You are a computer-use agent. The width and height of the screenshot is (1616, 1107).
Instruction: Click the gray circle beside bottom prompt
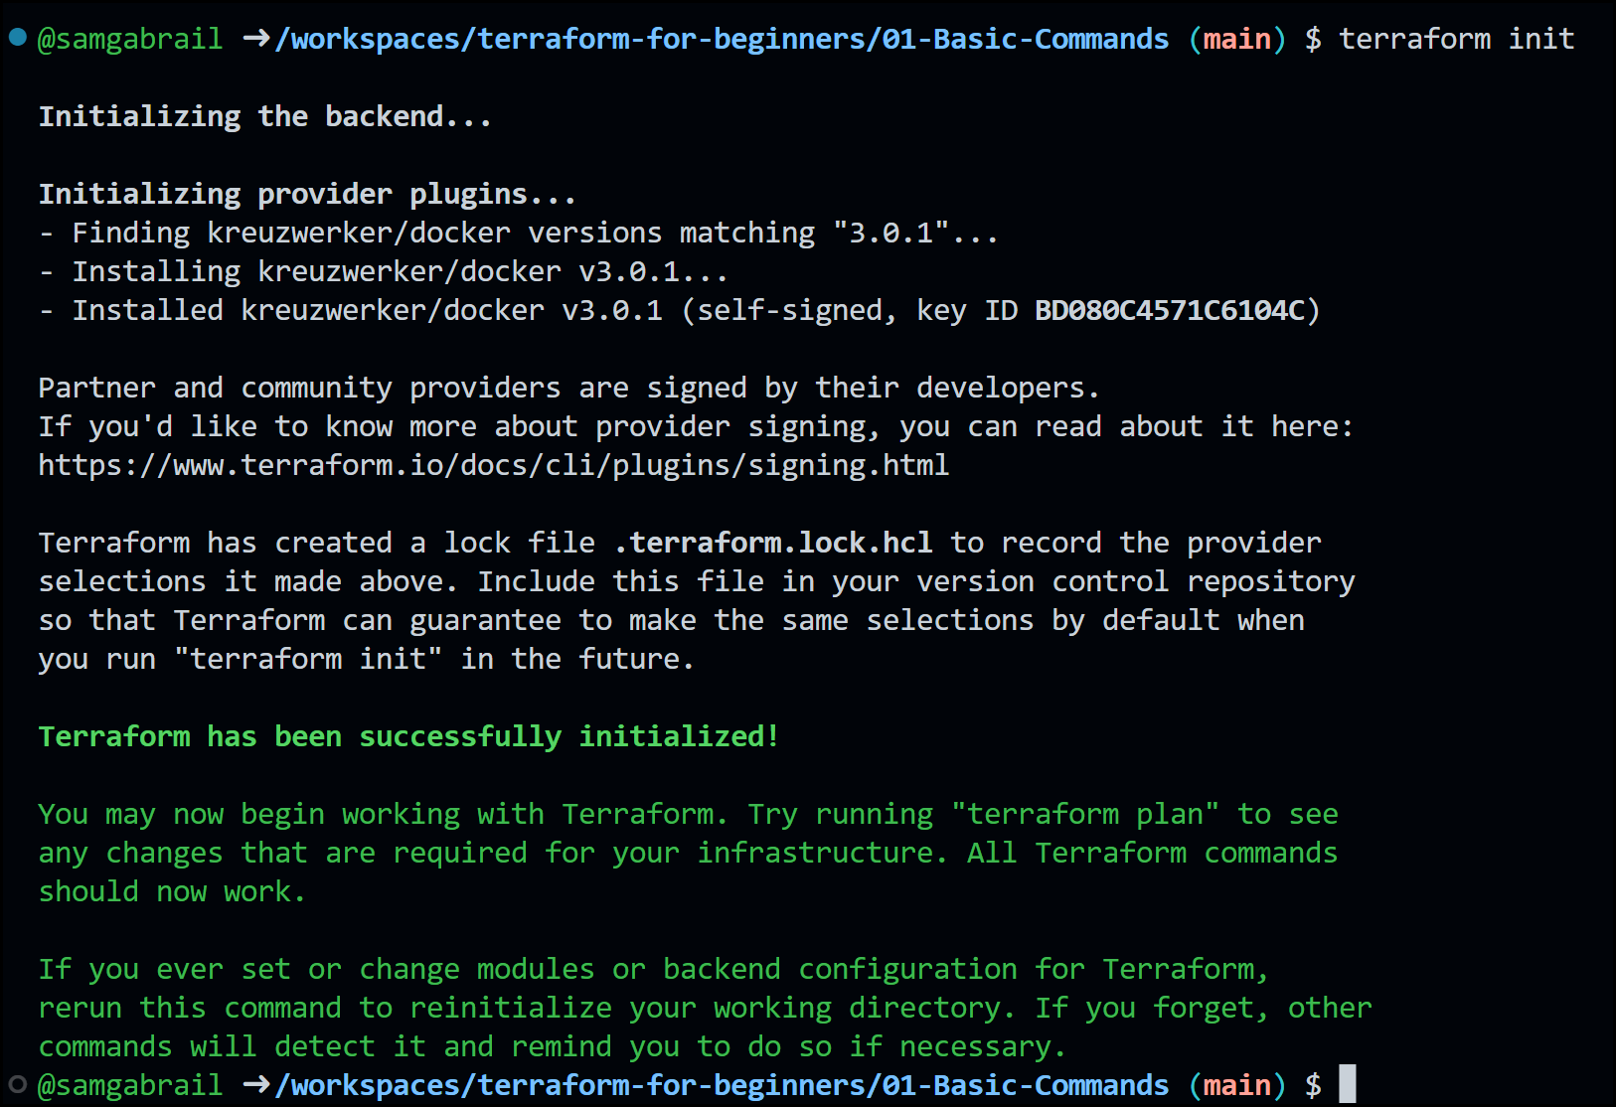[16, 1085]
